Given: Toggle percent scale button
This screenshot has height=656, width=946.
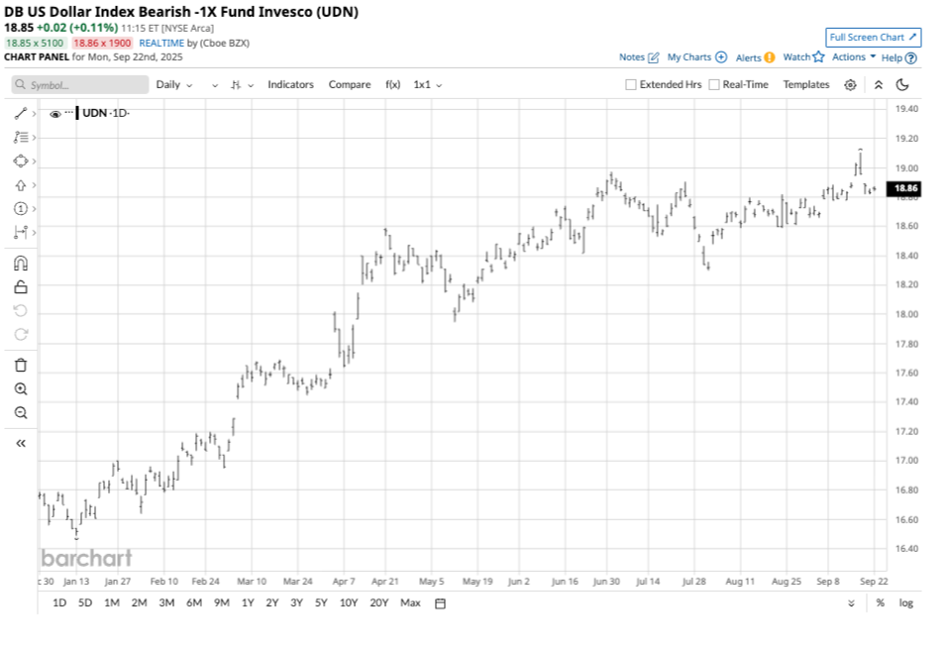Looking at the screenshot, I should pyautogui.click(x=881, y=602).
